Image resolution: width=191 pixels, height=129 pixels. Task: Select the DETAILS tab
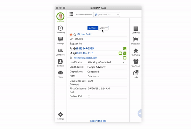tap(93, 28)
